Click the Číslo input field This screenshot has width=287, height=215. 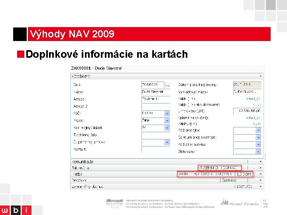tap(153, 85)
